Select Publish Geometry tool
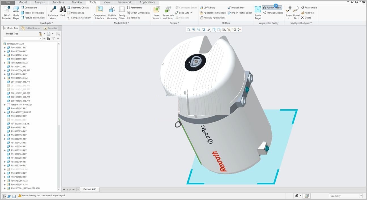367x200 pixels. pos(112,13)
